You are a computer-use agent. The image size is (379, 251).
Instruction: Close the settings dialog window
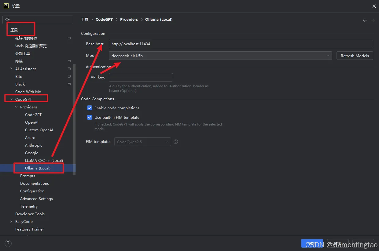[x=374, y=6]
